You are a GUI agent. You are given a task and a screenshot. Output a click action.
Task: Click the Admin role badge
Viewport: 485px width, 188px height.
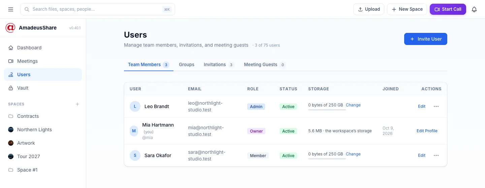tap(256, 106)
